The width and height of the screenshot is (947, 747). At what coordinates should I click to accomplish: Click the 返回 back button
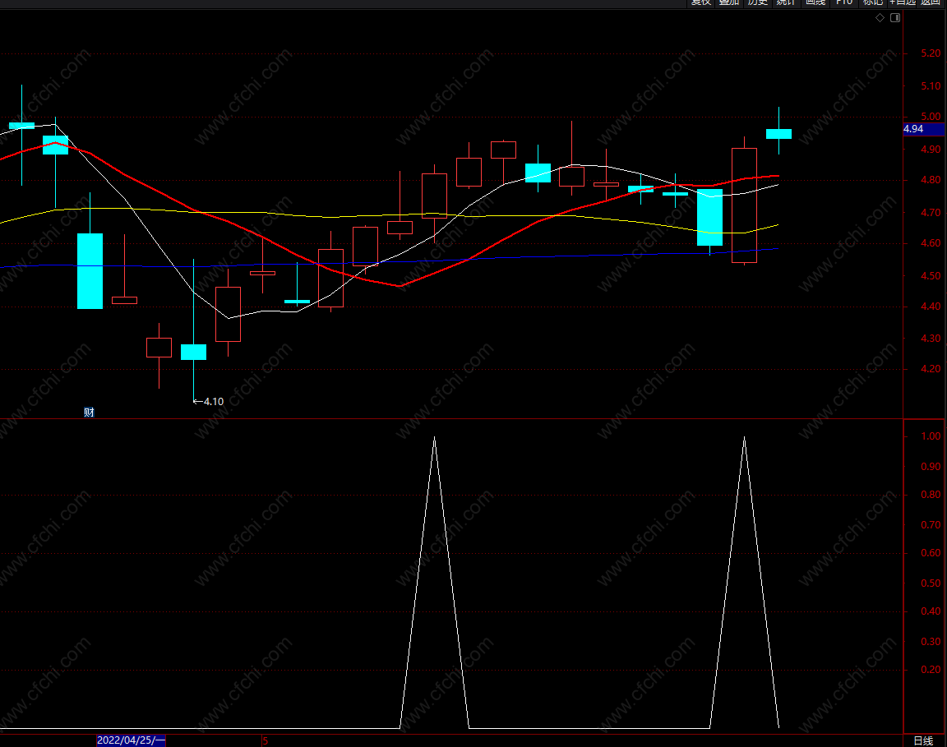[931, 3]
